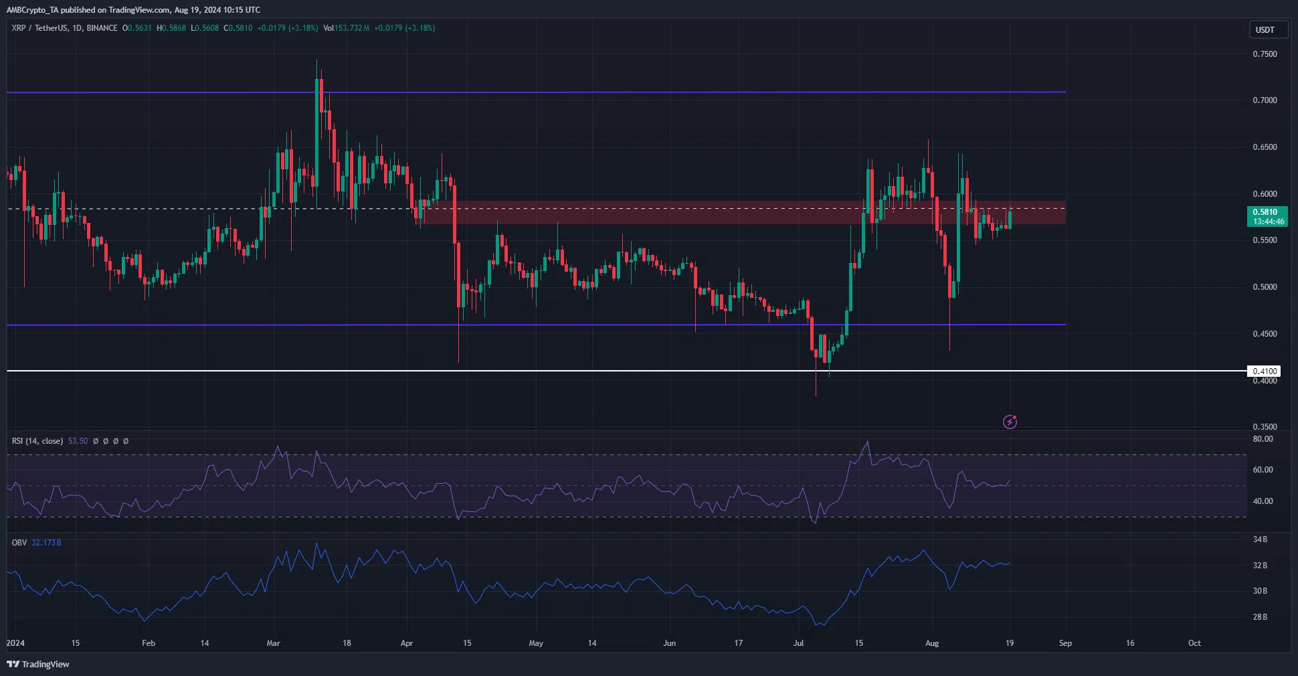
Task: Click the XRP / TetherUS symbol title
Action: 40,28
